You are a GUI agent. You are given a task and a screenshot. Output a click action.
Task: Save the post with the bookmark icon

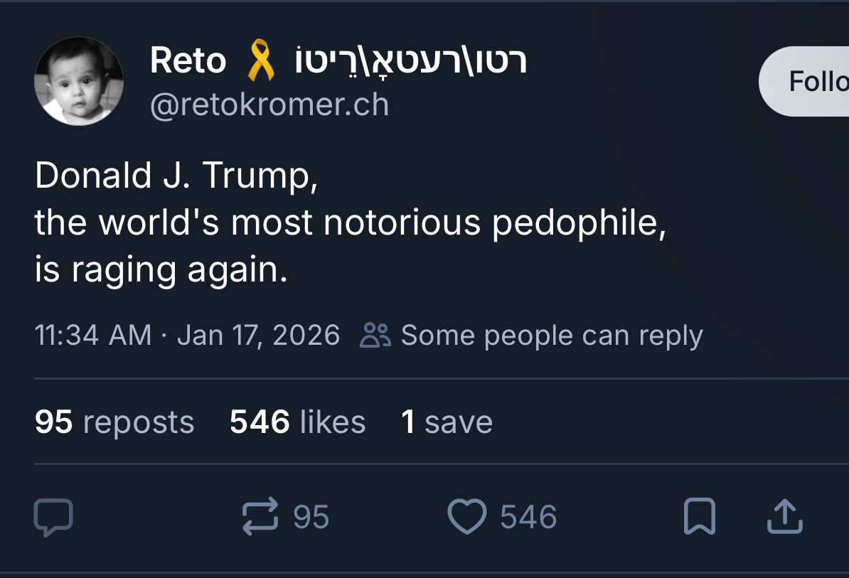coord(699,517)
